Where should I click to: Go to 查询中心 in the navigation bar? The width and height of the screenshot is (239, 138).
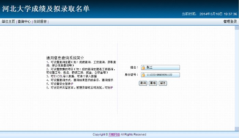(24, 22)
